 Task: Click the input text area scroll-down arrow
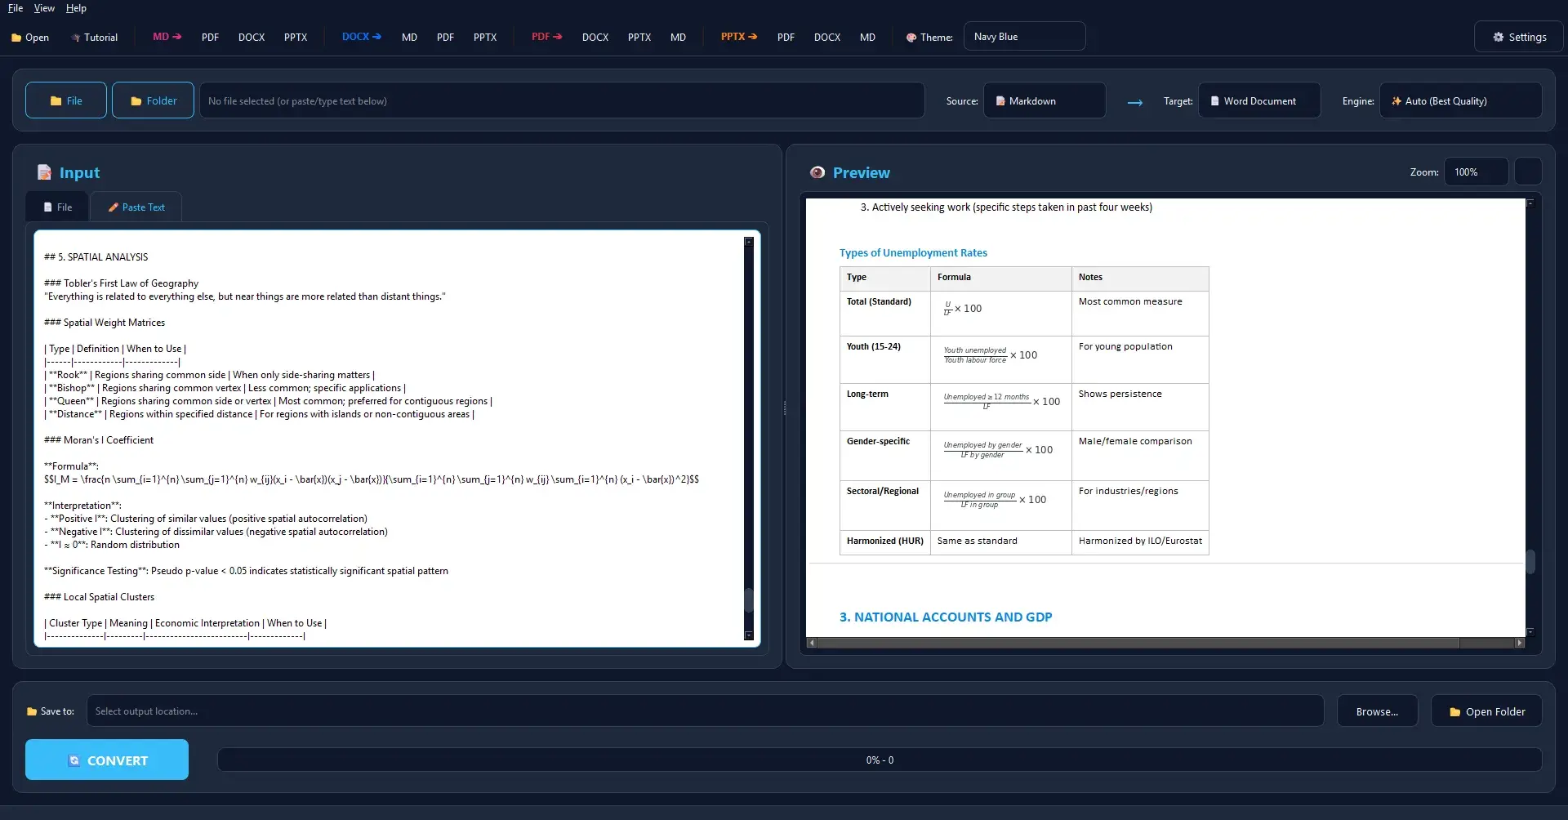[x=749, y=635]
